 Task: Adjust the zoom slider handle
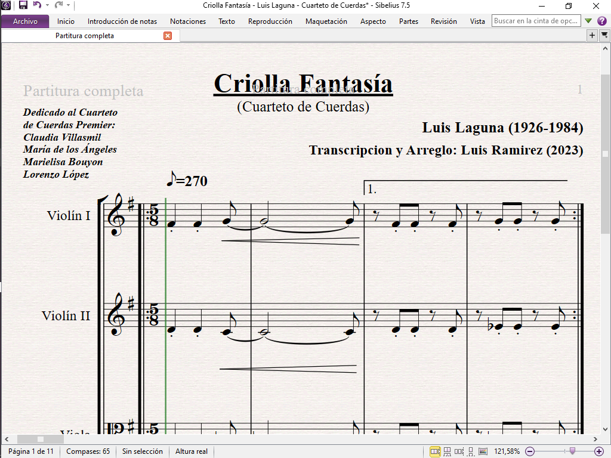[572, 451]
